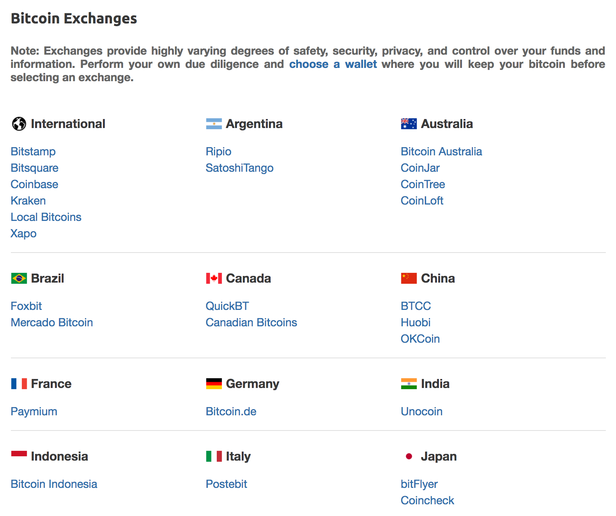
Task: Visit the Postebit link
Action: click(x=227, y=484)
